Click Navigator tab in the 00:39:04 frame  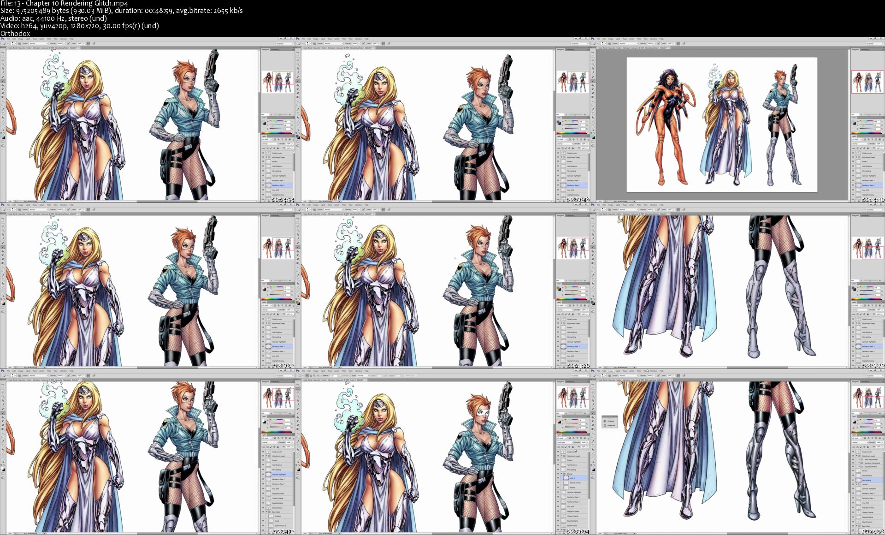560,381
